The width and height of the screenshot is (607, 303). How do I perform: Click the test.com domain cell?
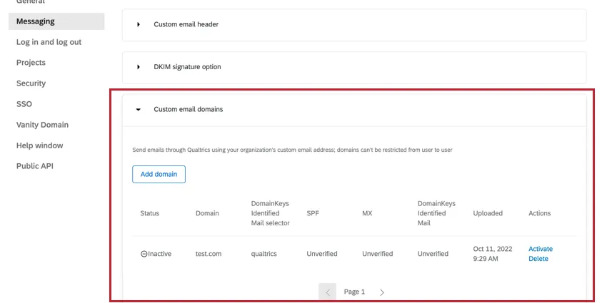pyautogui.click(x=209, y=254)
